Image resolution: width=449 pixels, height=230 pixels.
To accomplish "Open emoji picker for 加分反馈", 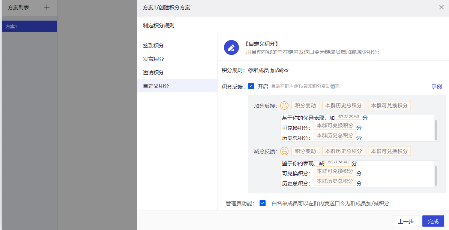I will [x=285, y=105].
